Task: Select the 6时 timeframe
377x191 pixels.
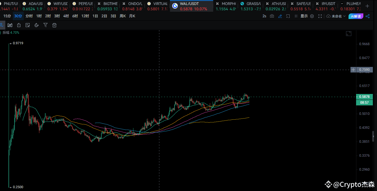Action: 75,16
